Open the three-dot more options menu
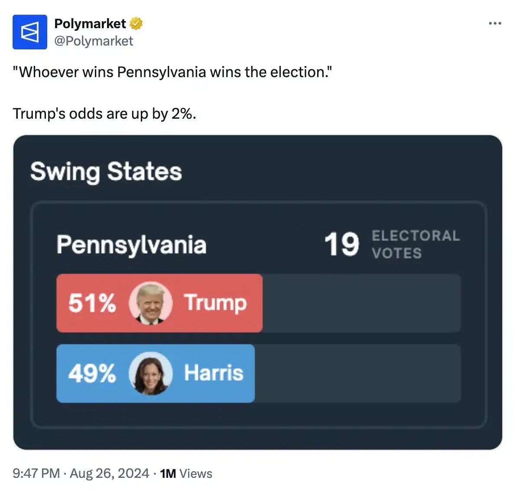 tap(495, 23)
